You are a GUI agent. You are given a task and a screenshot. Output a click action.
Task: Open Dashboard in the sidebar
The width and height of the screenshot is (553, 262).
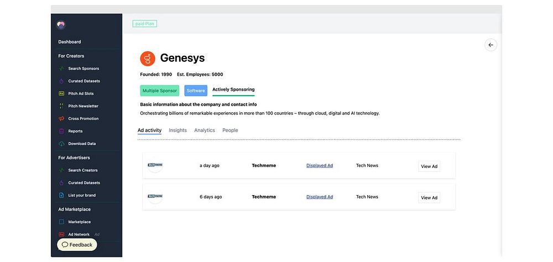click(x=70, y=41)
